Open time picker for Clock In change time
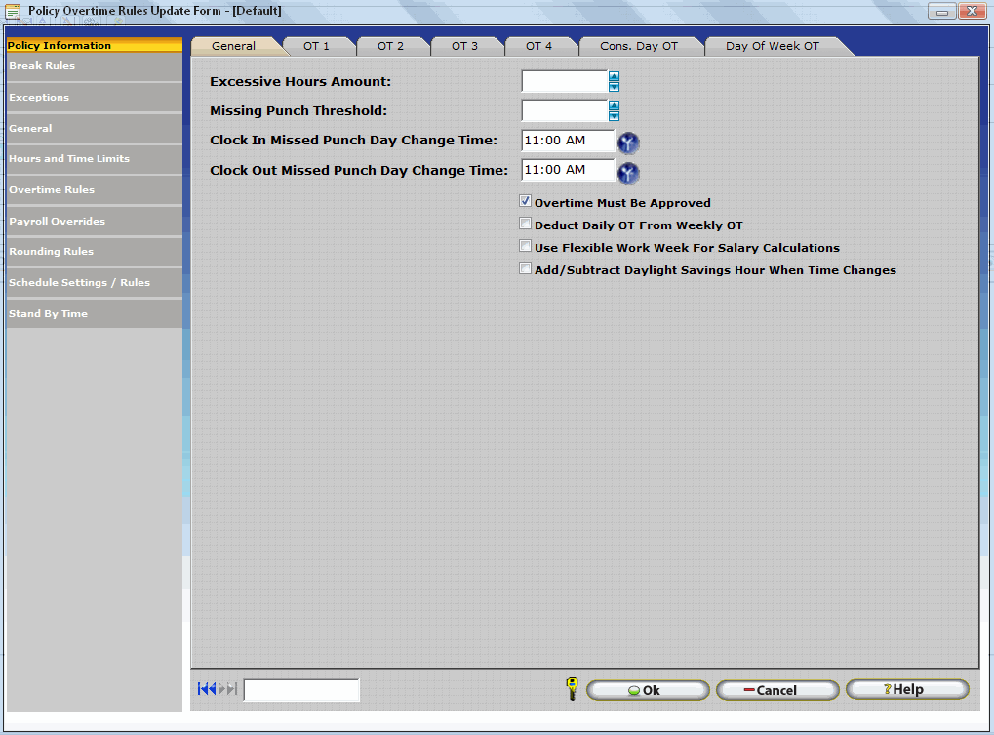994x735 pixels. (628, 143)
